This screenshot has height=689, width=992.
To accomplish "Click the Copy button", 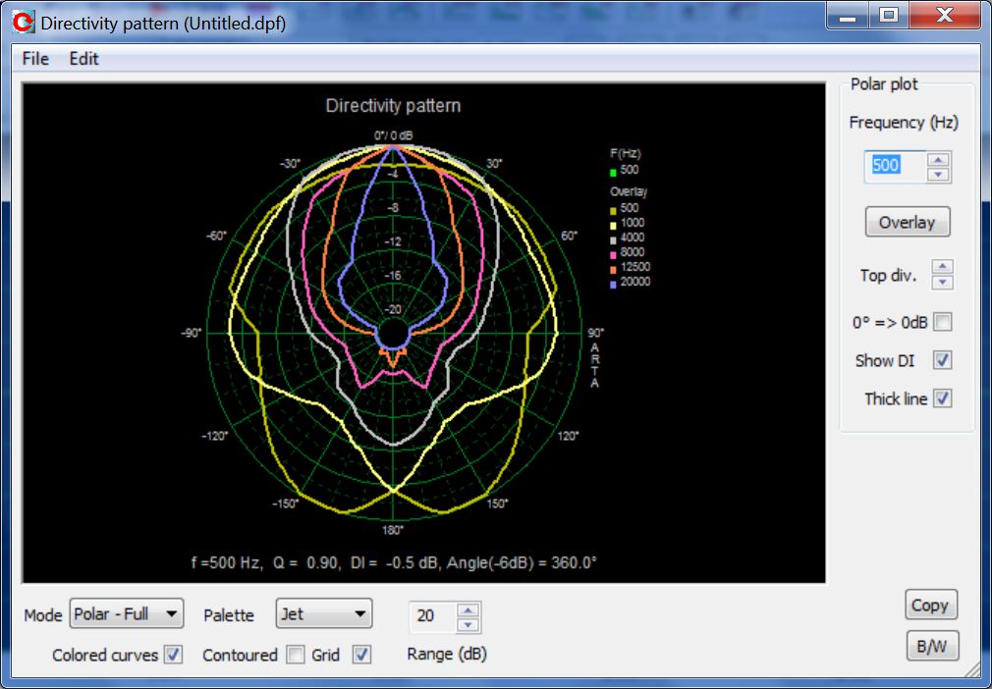I will tap(930, 606).
